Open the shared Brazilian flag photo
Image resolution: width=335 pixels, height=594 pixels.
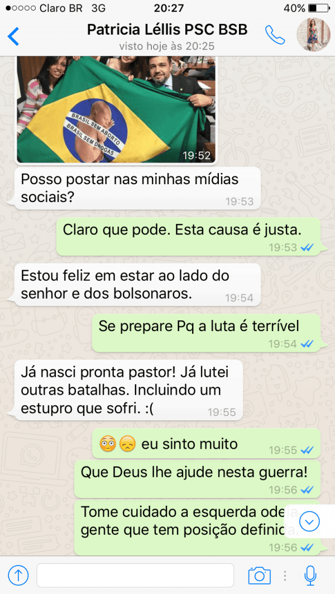pos(116,109)
